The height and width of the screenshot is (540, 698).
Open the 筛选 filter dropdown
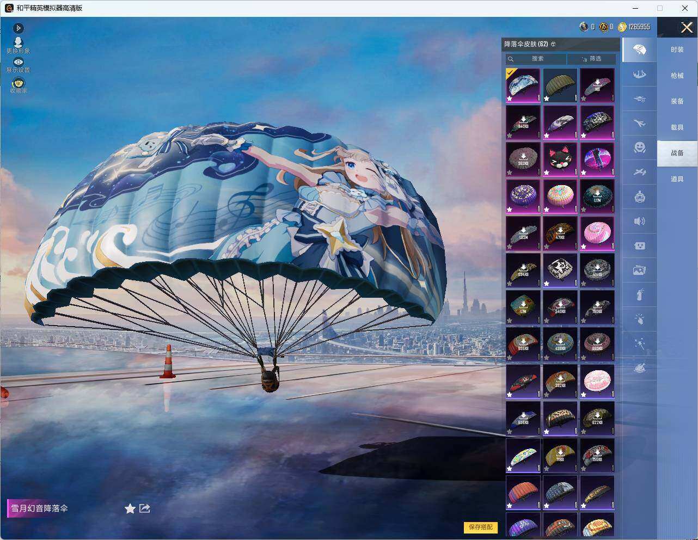[x=592, y=59]
